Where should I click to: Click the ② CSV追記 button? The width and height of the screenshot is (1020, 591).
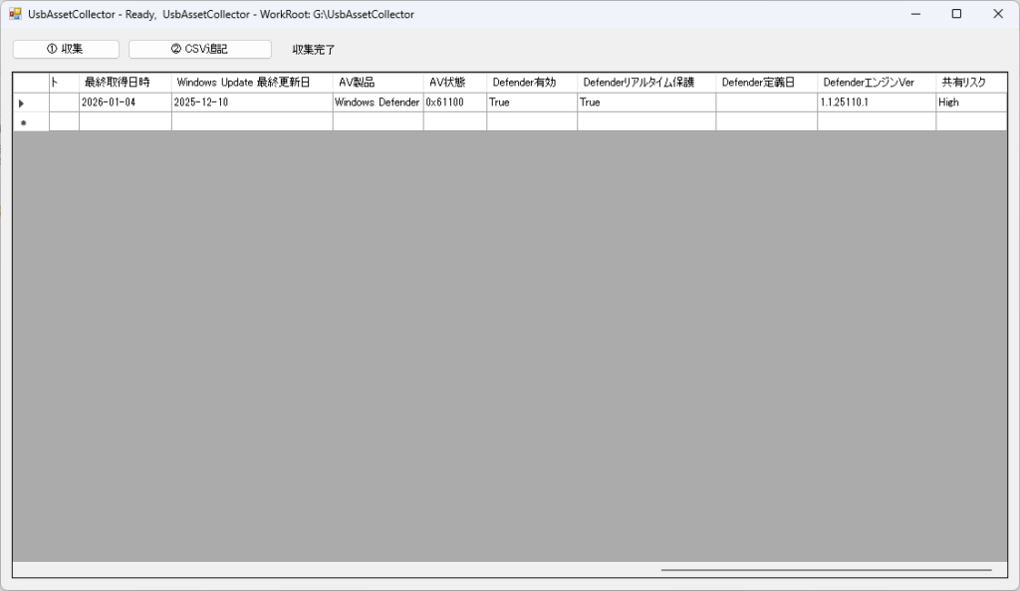point(199,49)
